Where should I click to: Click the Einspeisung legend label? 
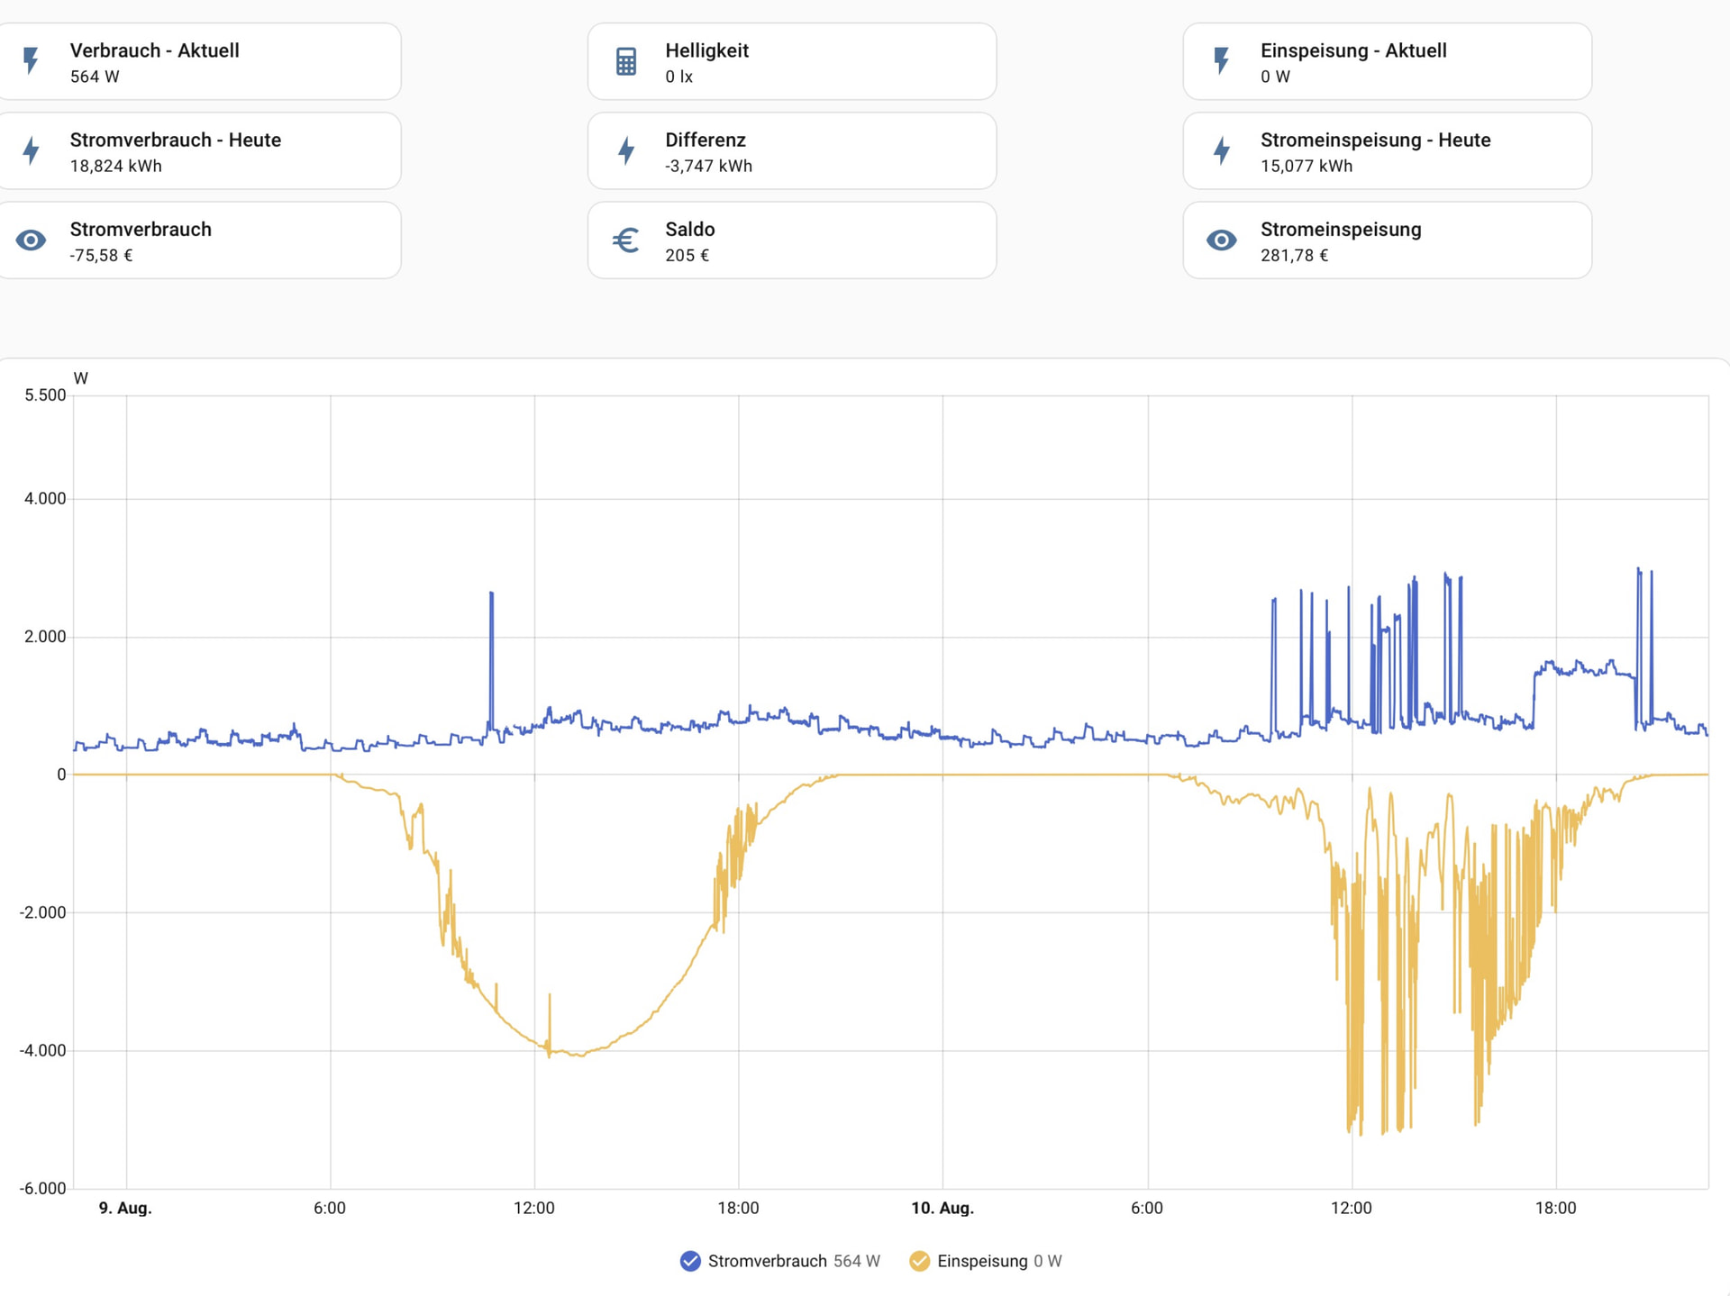(x=982, y=1261)
